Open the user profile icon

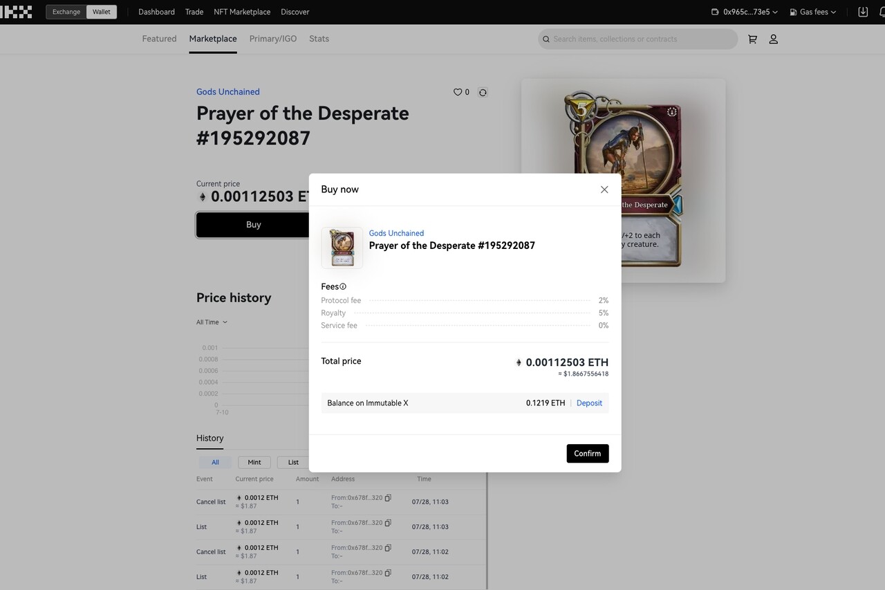(774, 39)
